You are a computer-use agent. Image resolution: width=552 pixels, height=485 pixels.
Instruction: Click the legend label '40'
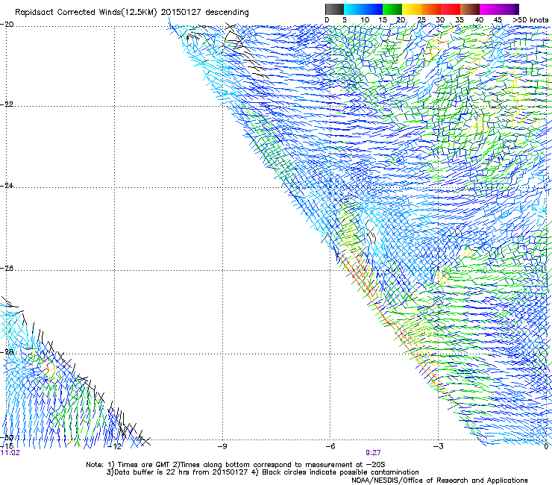tap(479, 20)
